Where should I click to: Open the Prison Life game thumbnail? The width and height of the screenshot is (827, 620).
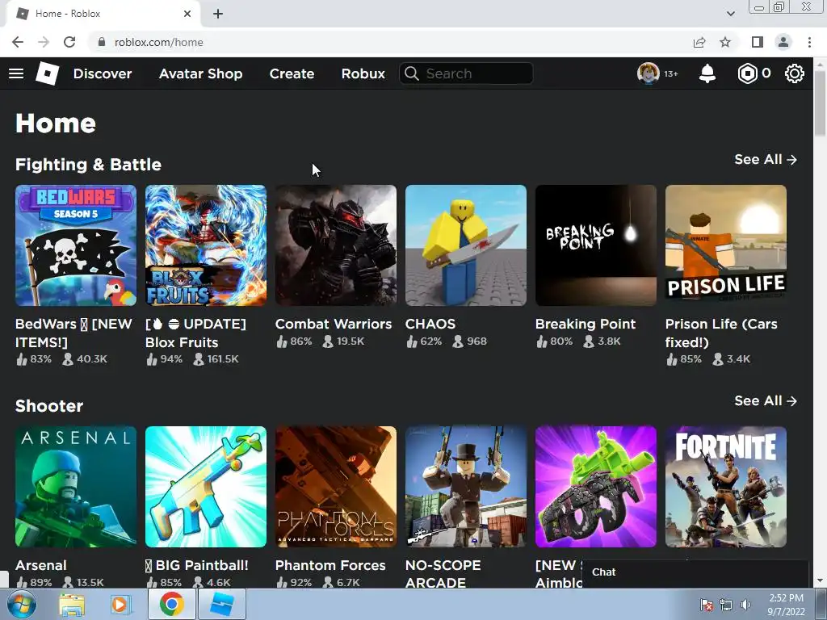(726, 245)
